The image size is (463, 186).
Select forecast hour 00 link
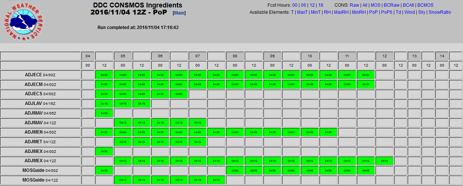coord(295,5)
